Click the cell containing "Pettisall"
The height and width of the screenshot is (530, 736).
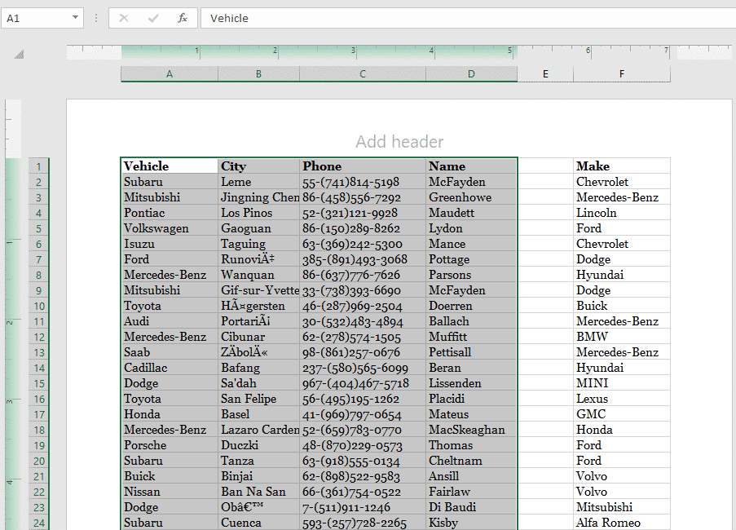point(471,352)
